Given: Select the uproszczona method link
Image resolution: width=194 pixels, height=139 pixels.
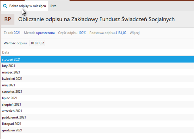Looking at the screenshot, I should point(45,33).
